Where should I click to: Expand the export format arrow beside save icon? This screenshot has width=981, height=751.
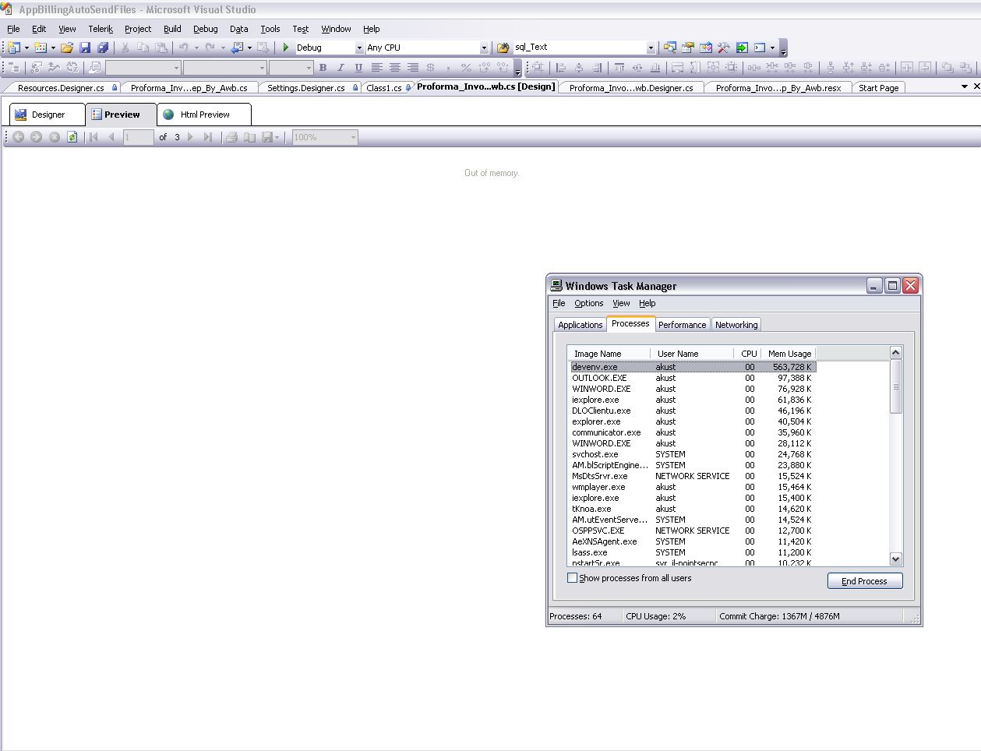tap(277, 137)
